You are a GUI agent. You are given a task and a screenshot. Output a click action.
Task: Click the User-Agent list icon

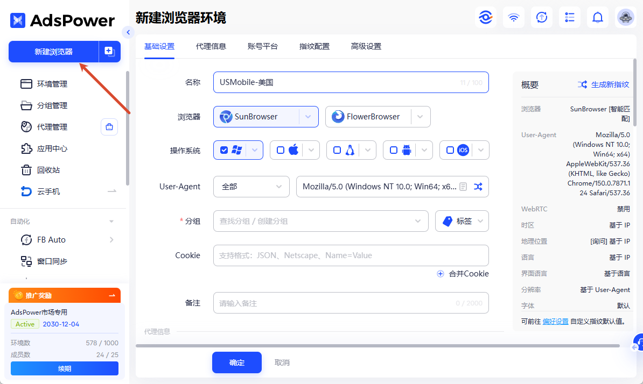463,187
